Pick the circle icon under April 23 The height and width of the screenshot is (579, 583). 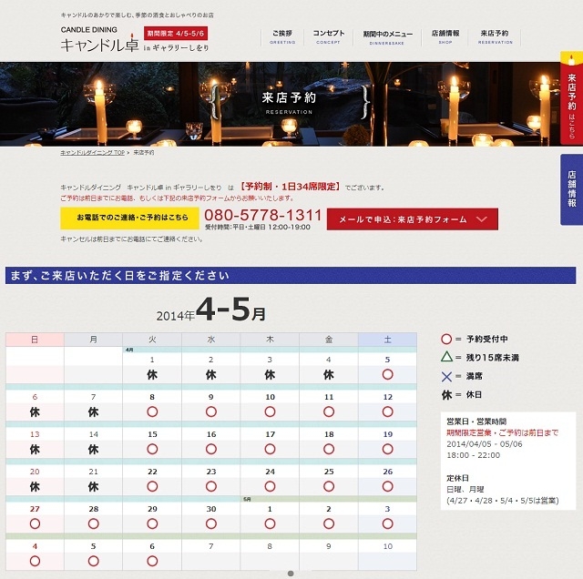[210, 486]
